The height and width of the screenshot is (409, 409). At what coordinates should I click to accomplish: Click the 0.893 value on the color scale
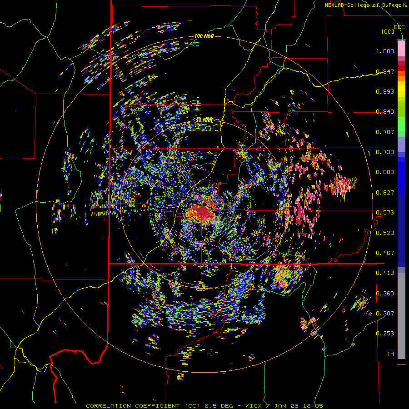385,91
